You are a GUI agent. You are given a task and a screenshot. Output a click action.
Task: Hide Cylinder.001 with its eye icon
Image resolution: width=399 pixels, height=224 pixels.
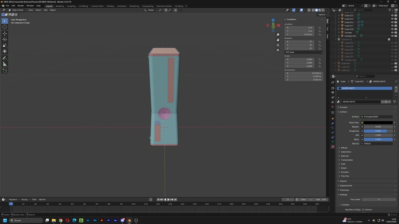click(x=392, y=36)
